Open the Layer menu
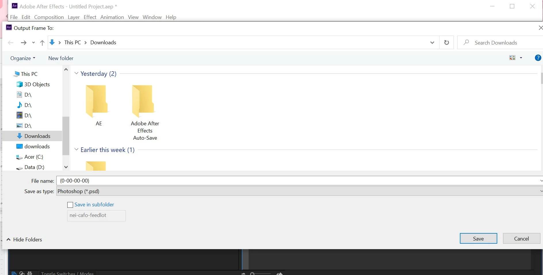 point(74,17)
